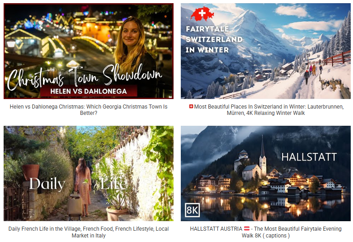This screenshot has height=242, width=353.
Task: Open the Hallstatt night lake thumbnail
Action: (266, 173)
